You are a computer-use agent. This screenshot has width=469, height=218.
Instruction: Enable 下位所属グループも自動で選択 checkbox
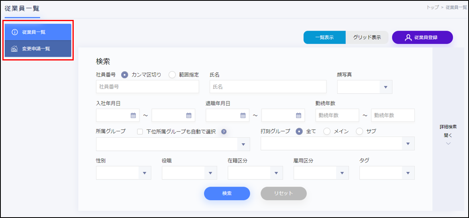tap(140, 132)
